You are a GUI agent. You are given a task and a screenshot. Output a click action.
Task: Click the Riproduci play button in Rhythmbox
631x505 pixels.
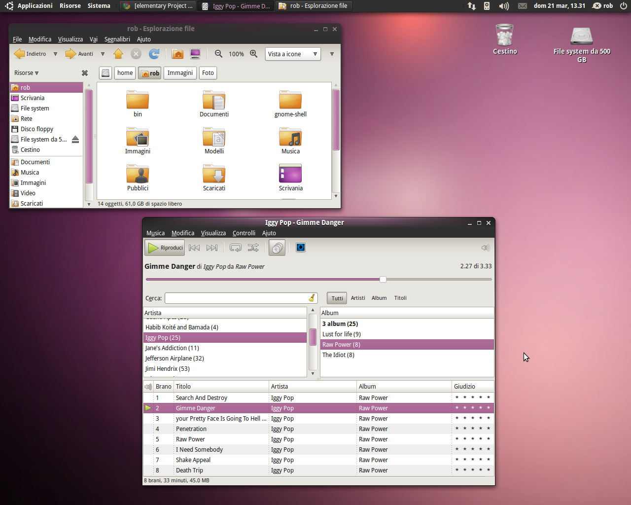point(165,248)
